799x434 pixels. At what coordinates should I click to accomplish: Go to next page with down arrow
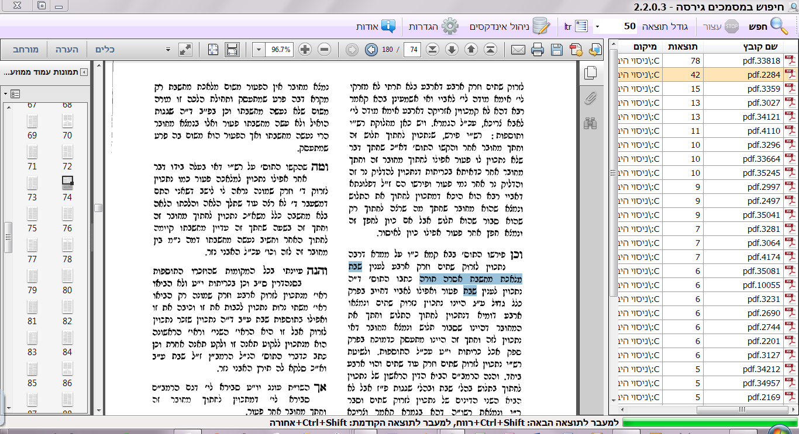click(452, 50)
